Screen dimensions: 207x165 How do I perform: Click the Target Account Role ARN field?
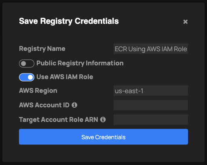pos(151,119)
